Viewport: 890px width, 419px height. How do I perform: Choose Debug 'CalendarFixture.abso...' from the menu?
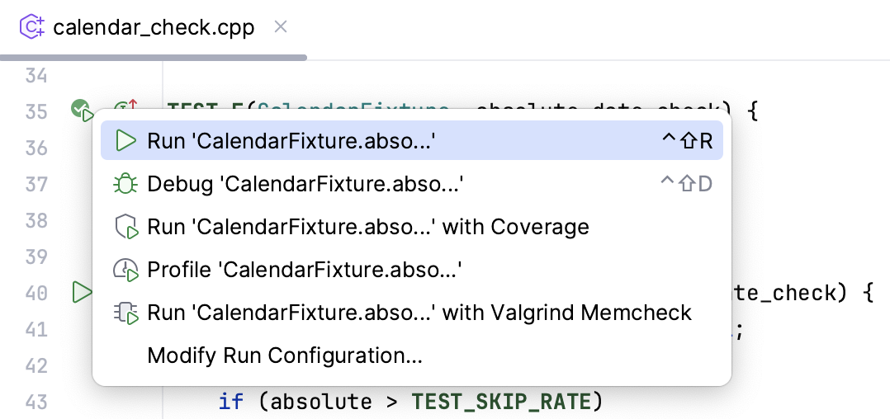(x=305, y=184)
